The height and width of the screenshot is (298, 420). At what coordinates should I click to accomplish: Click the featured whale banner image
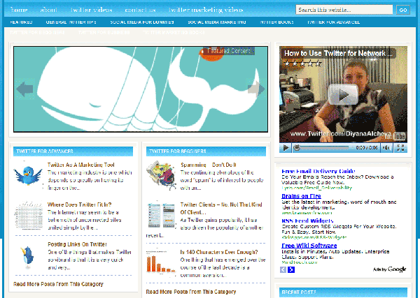(x=141, y=89)
